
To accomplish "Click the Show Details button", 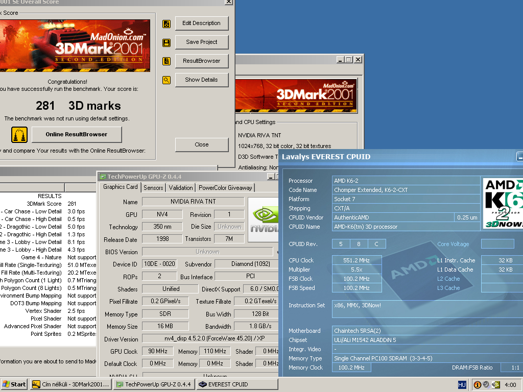I will [201, 80].
